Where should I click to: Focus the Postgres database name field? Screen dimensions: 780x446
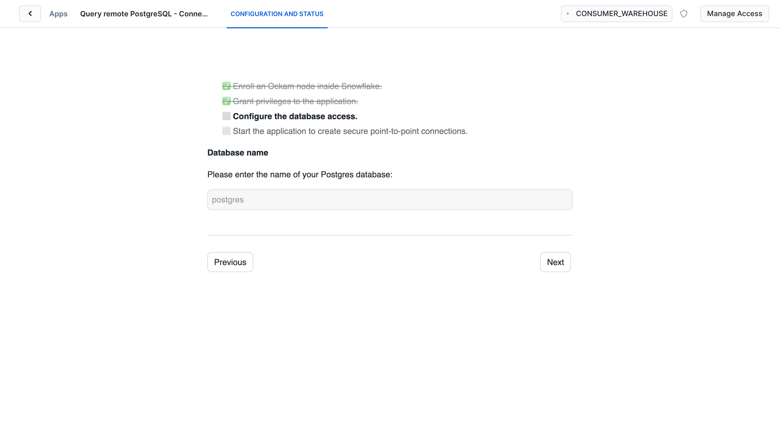point(389,199)
